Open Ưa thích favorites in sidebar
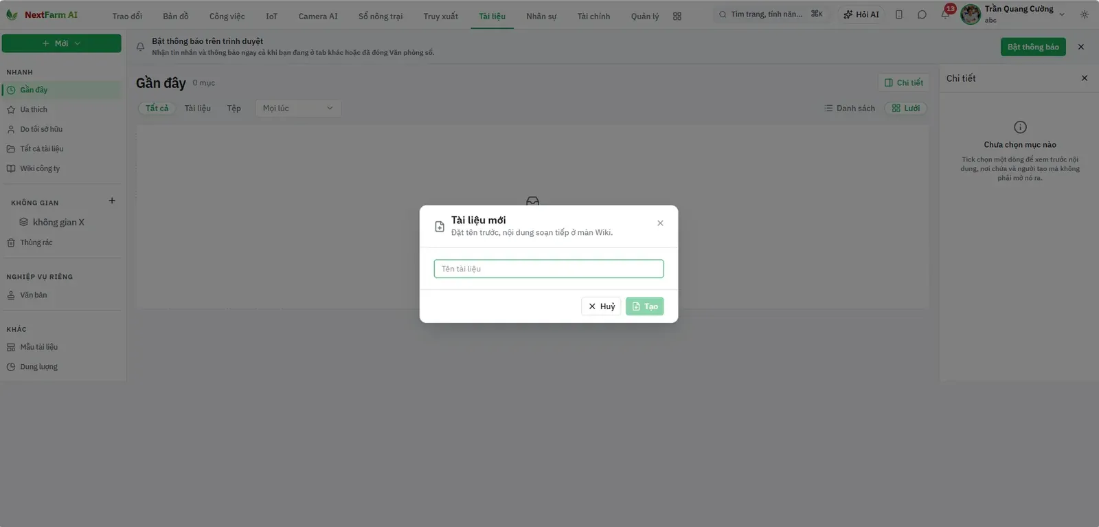1099x527 pixels. (x=62, y=109)
